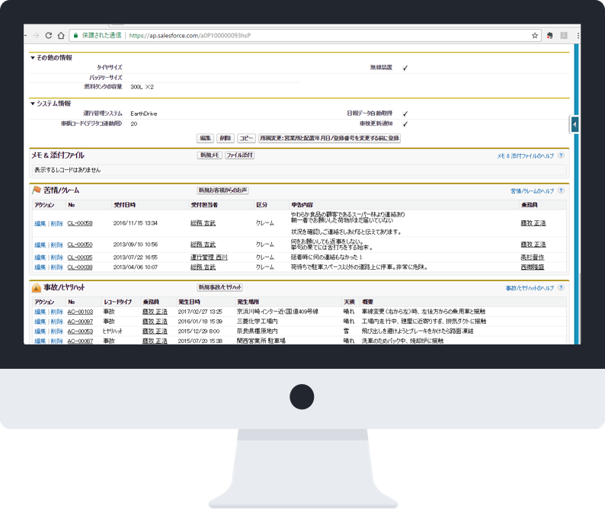Open 高杉晋作 crew member link
This screenshot has height=509, width=605.
pos(533,258)
